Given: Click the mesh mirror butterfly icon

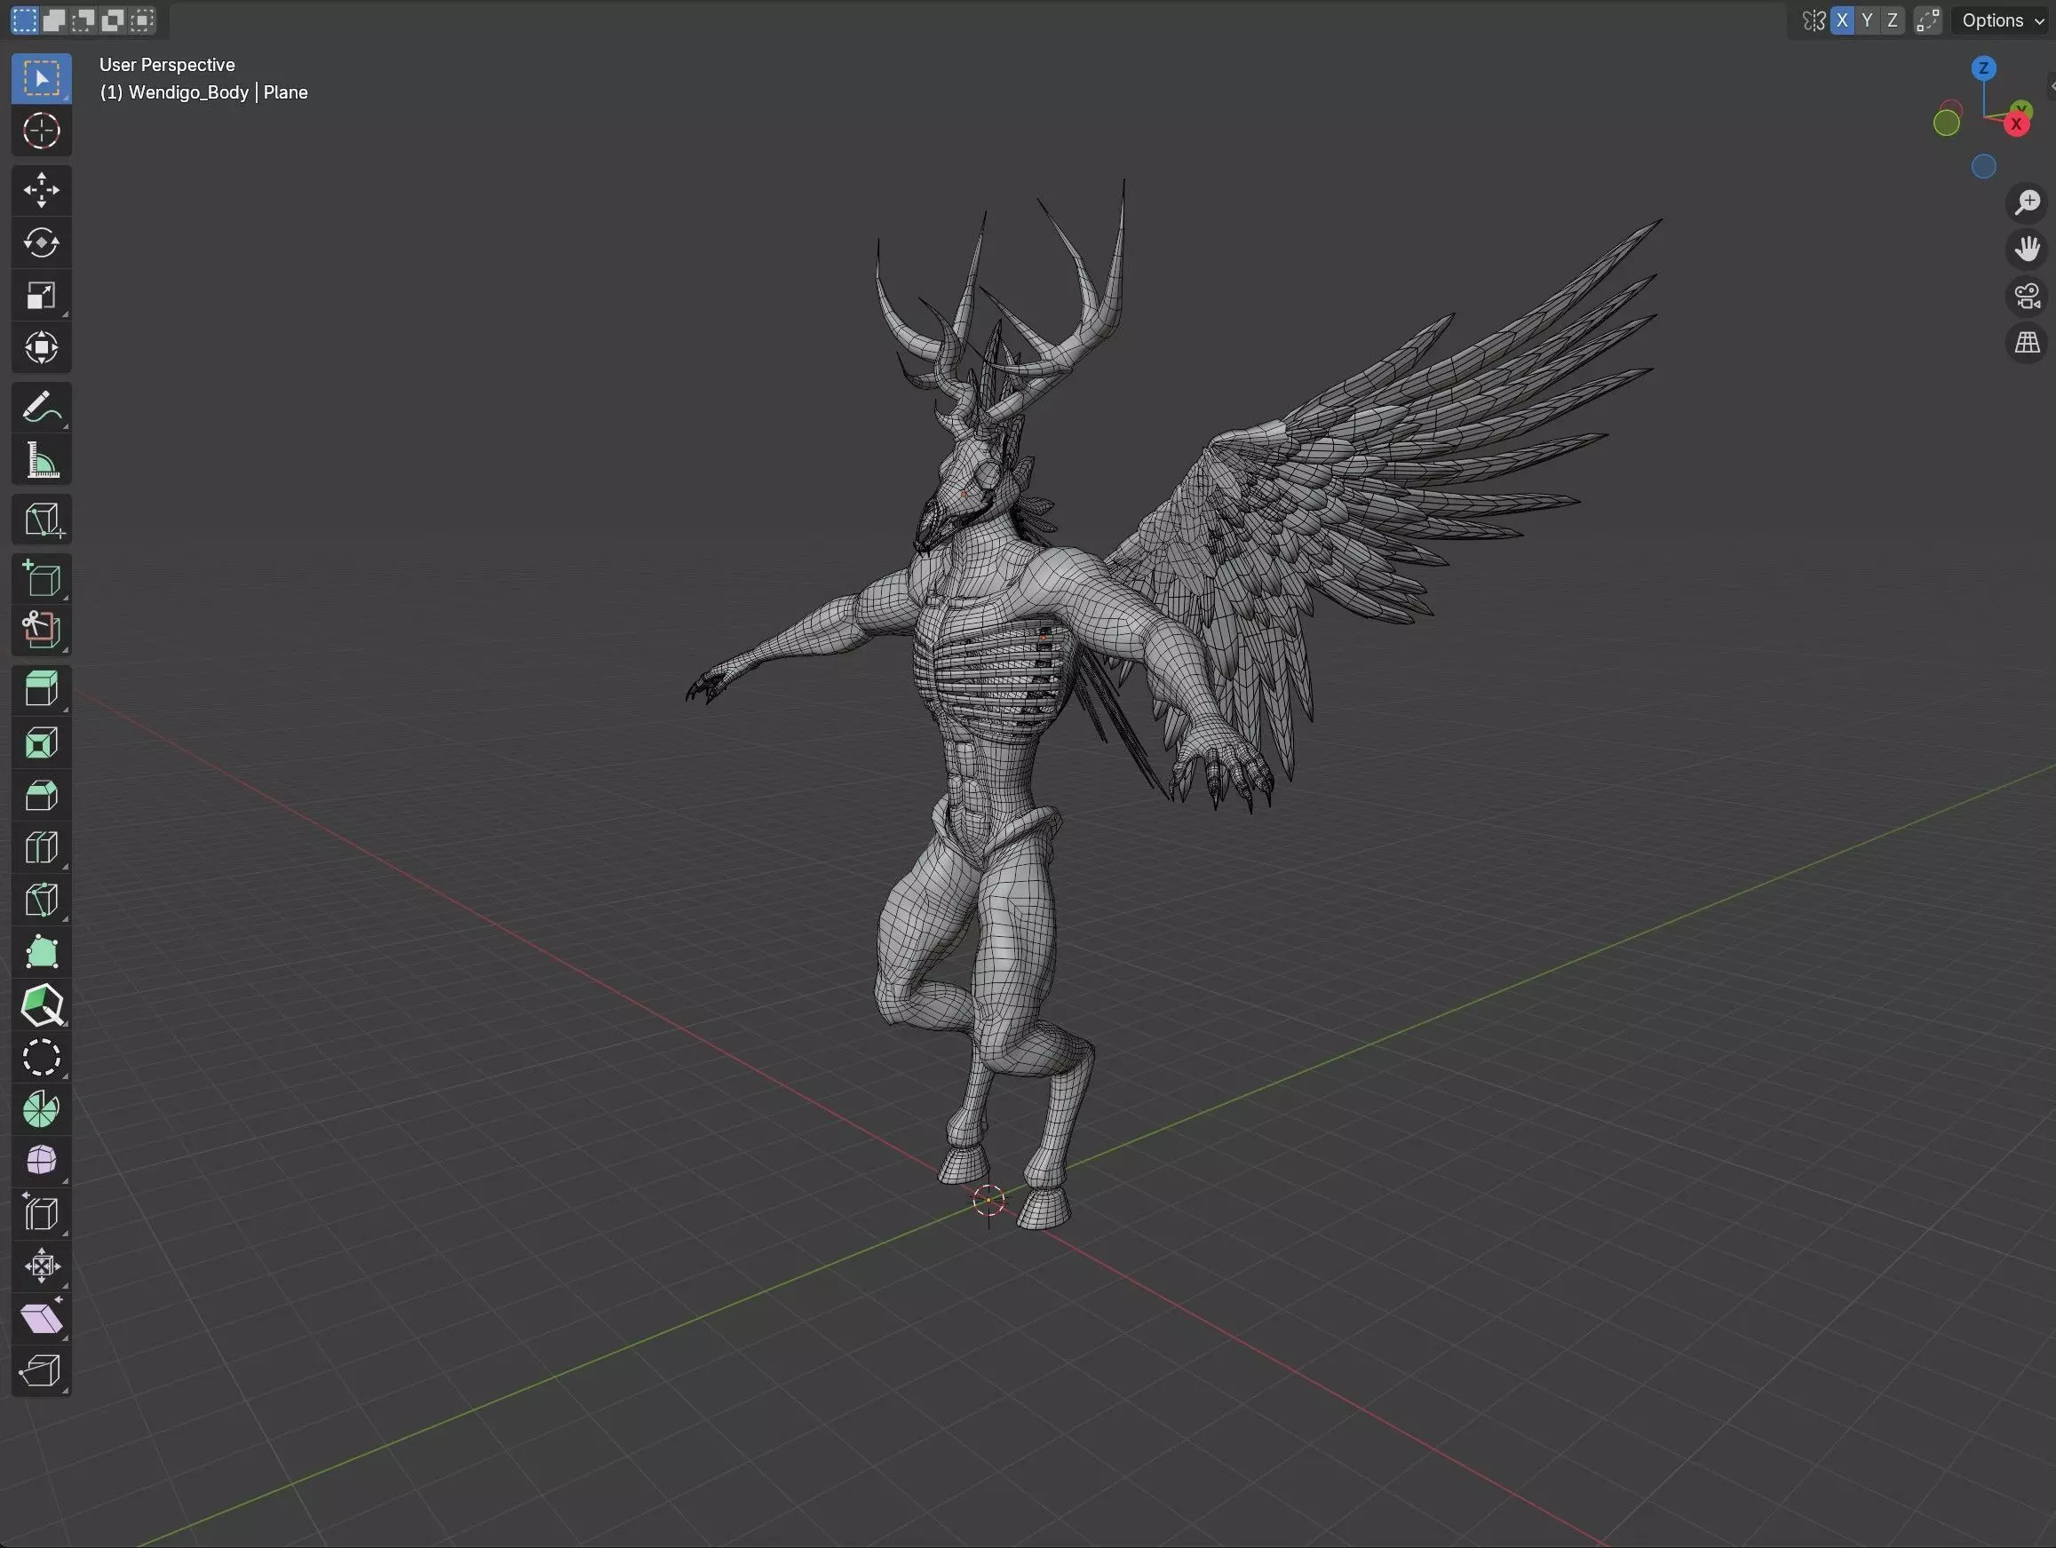Looking at the screenshot, I should coord(1814,20).
